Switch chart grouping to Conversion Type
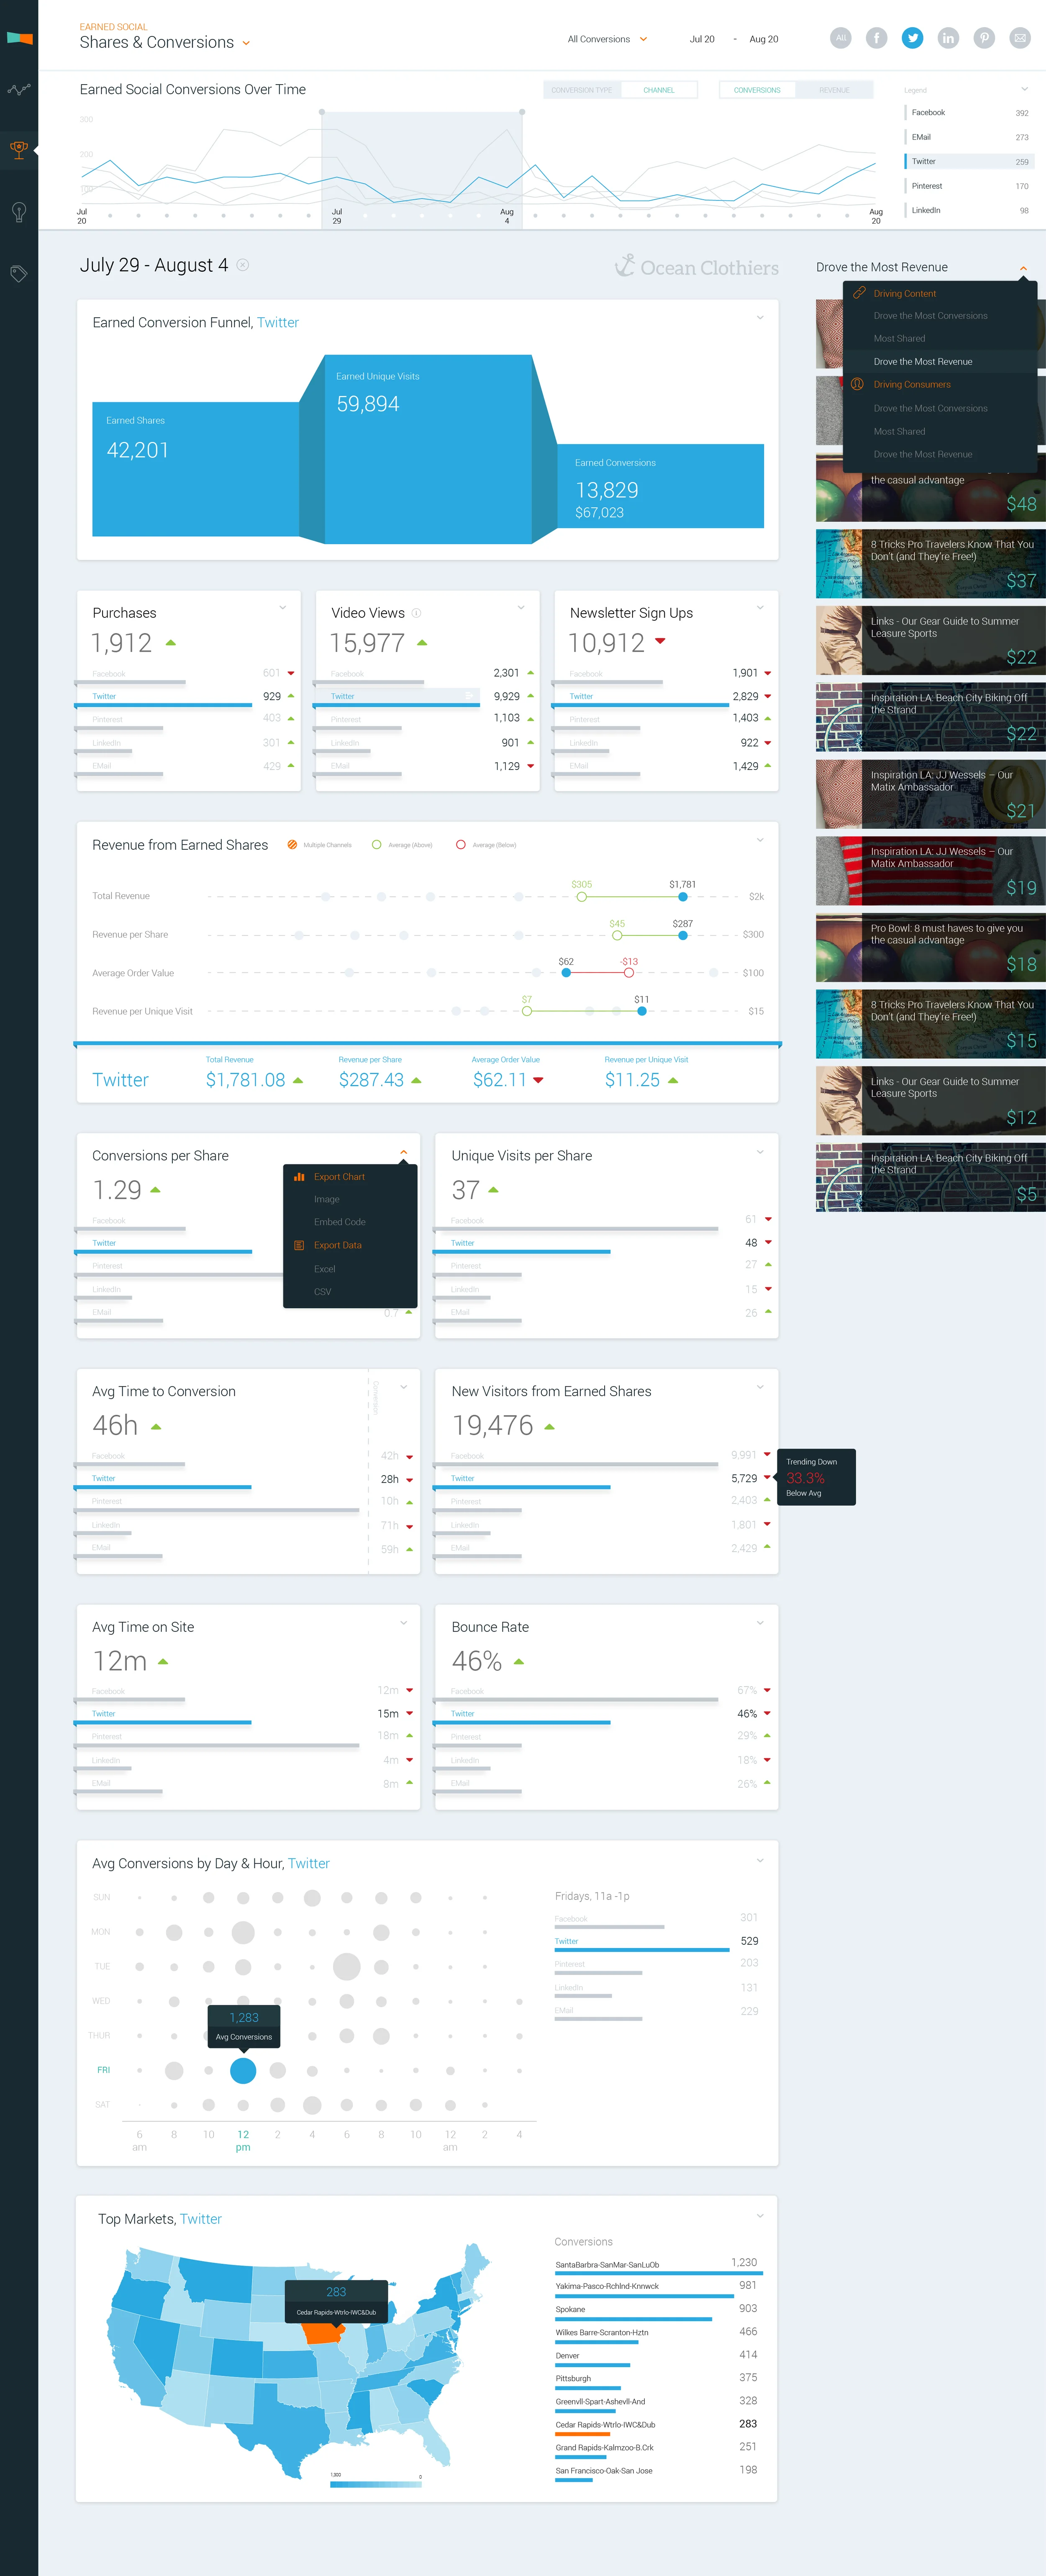1046x2576 pixels. [x=581, y=90]
